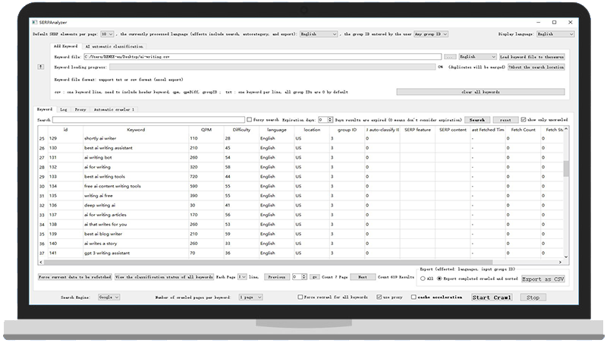The width and height of the screenshot is (607, 343).
Task: Click the SERPAnalyzer app icon in title bar
Action: (x=35, y=23)
